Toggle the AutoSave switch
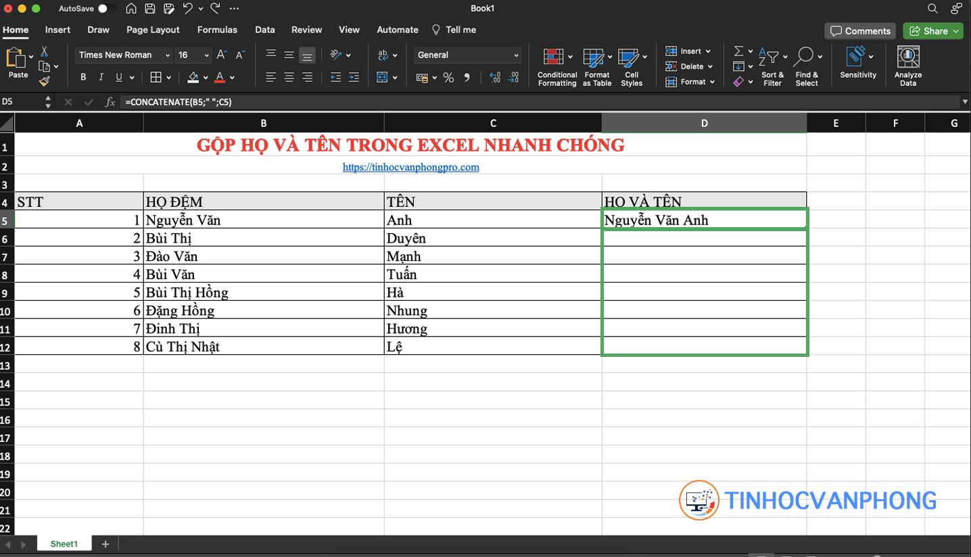 coord(106,9)
